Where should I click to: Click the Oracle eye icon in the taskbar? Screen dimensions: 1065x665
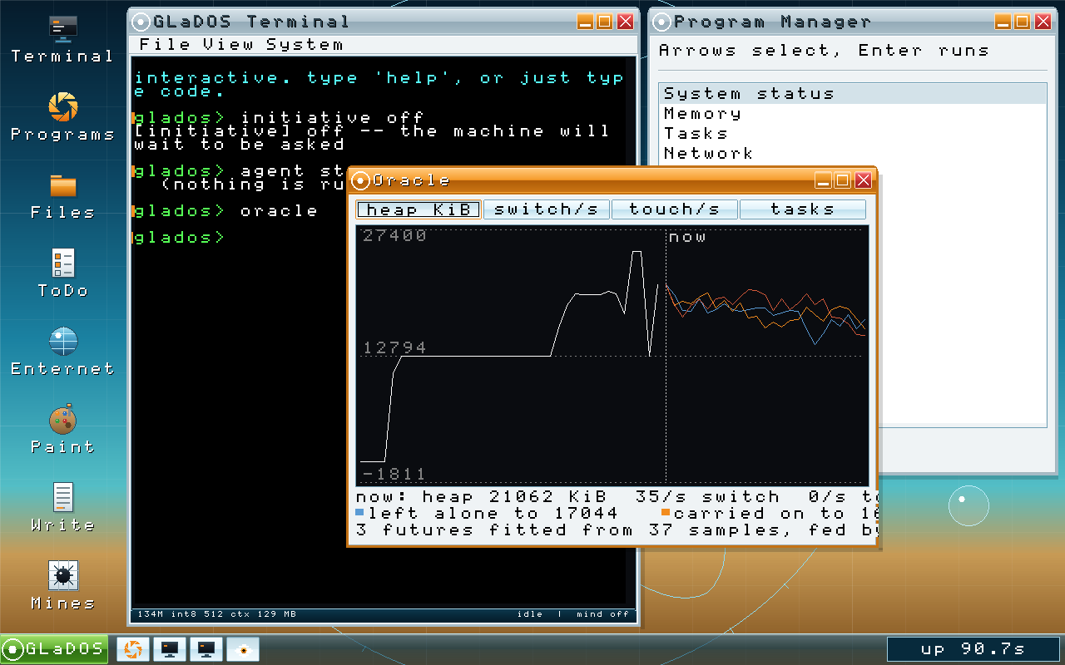coord(243,649)
